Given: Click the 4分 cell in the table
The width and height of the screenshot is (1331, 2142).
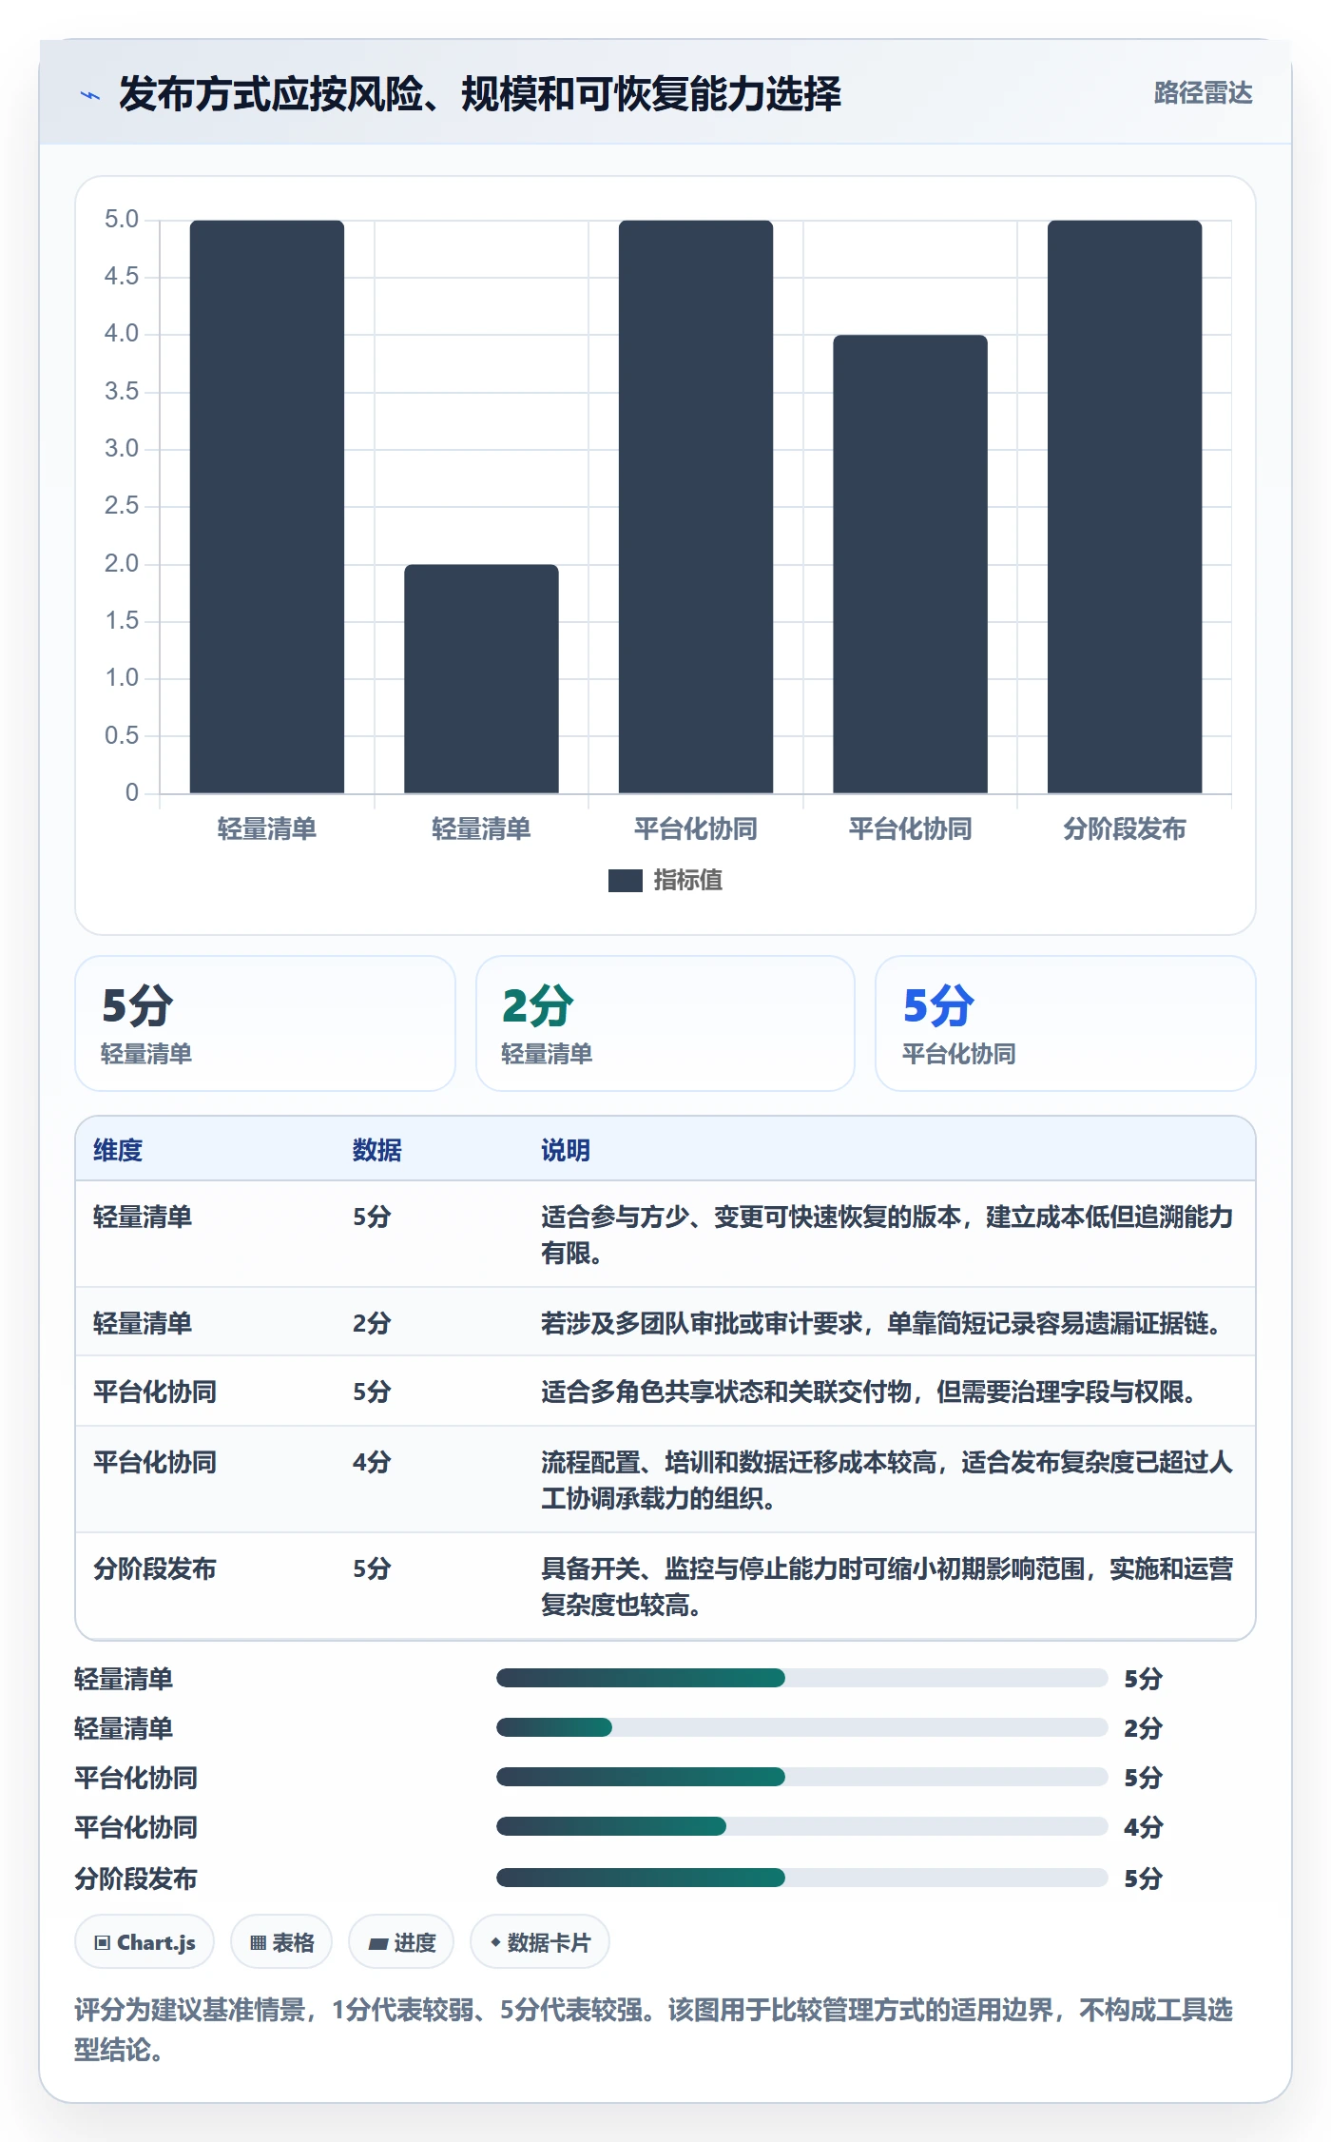Looking at the screenshot, I should (x=372, y=1462).
